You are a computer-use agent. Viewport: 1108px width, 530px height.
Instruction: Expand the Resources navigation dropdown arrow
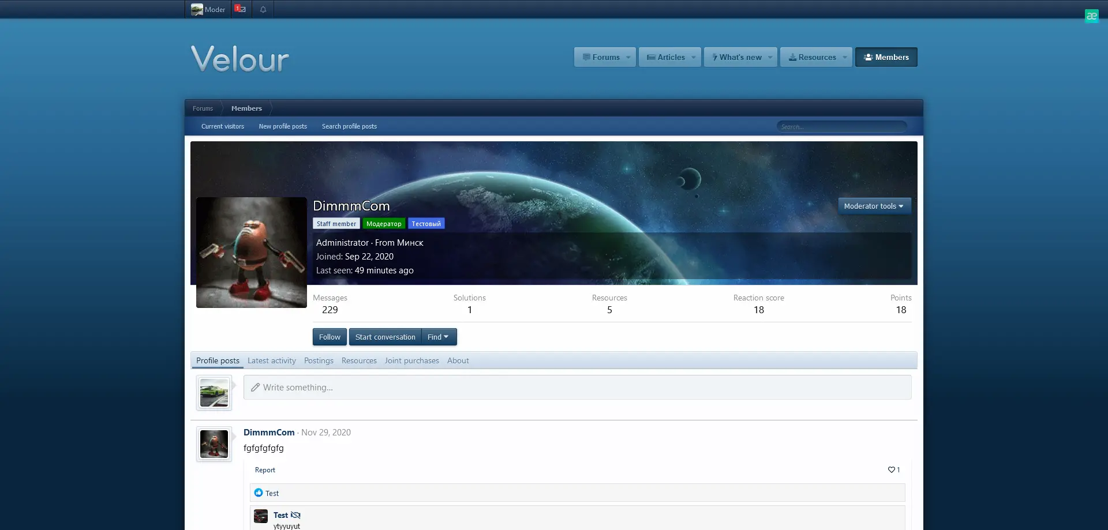(845, 57)
